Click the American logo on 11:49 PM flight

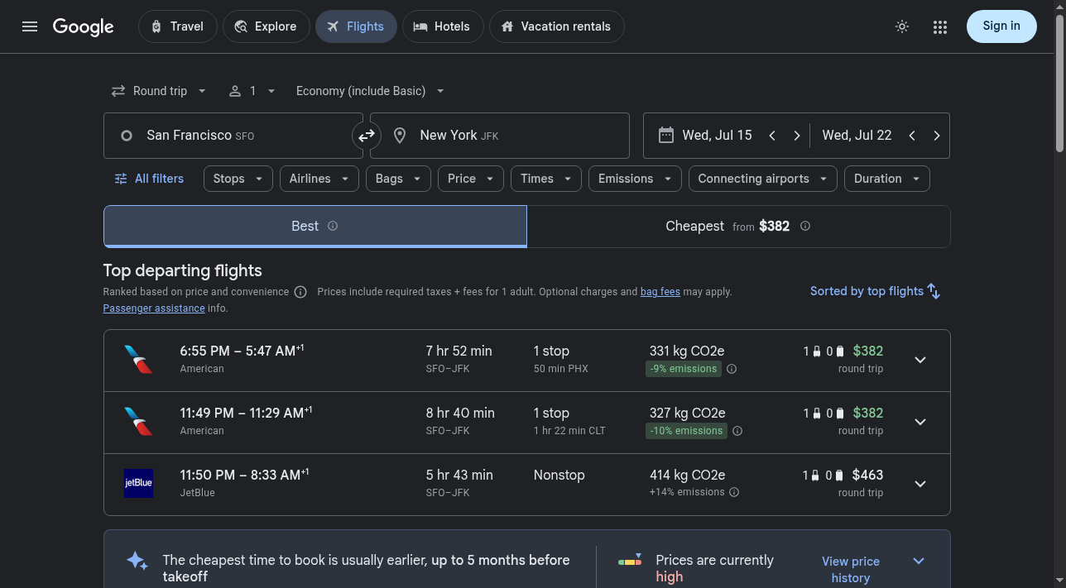tap(138, 422)
